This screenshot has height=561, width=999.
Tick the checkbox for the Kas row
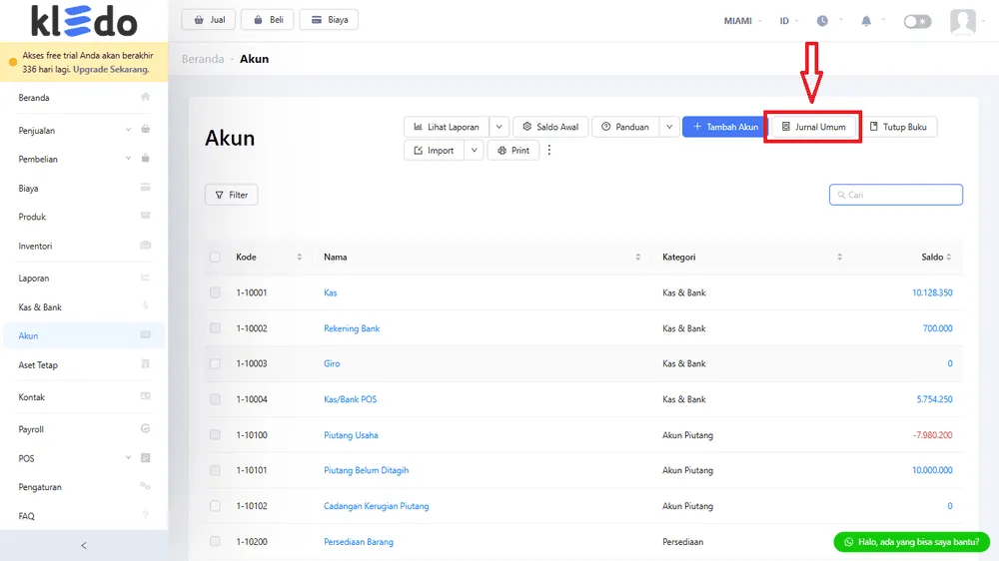pos(215,292)
